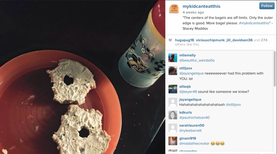Click sarahlauren00's placeholder avatar
This screenshot has height=154, width=277.
[x=173, y=128]
